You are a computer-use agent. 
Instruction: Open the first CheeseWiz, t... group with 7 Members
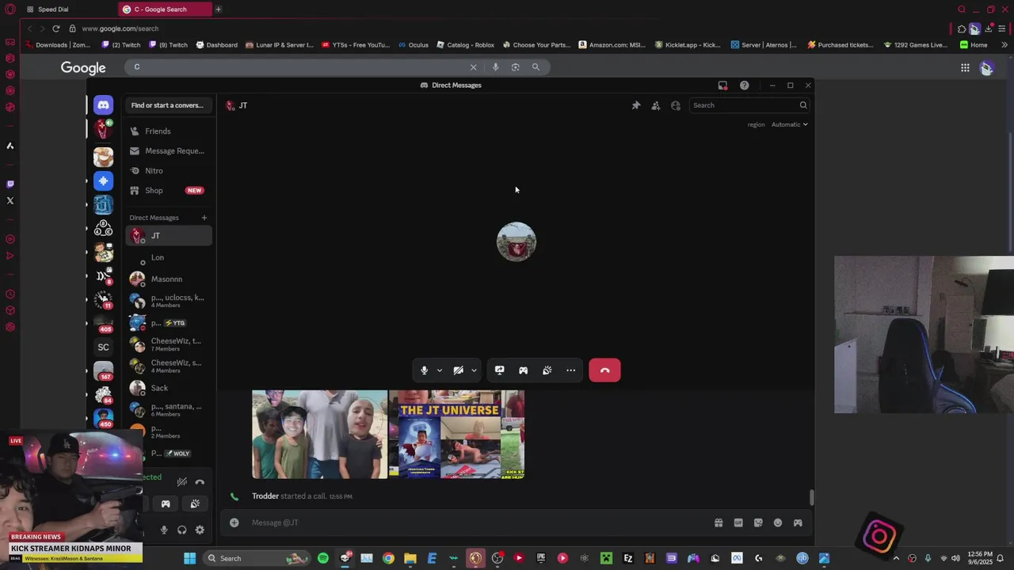[169, 344]
